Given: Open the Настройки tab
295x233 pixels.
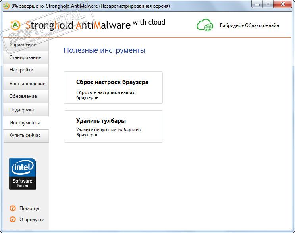Looking at the screenshot, I should 26,71.
